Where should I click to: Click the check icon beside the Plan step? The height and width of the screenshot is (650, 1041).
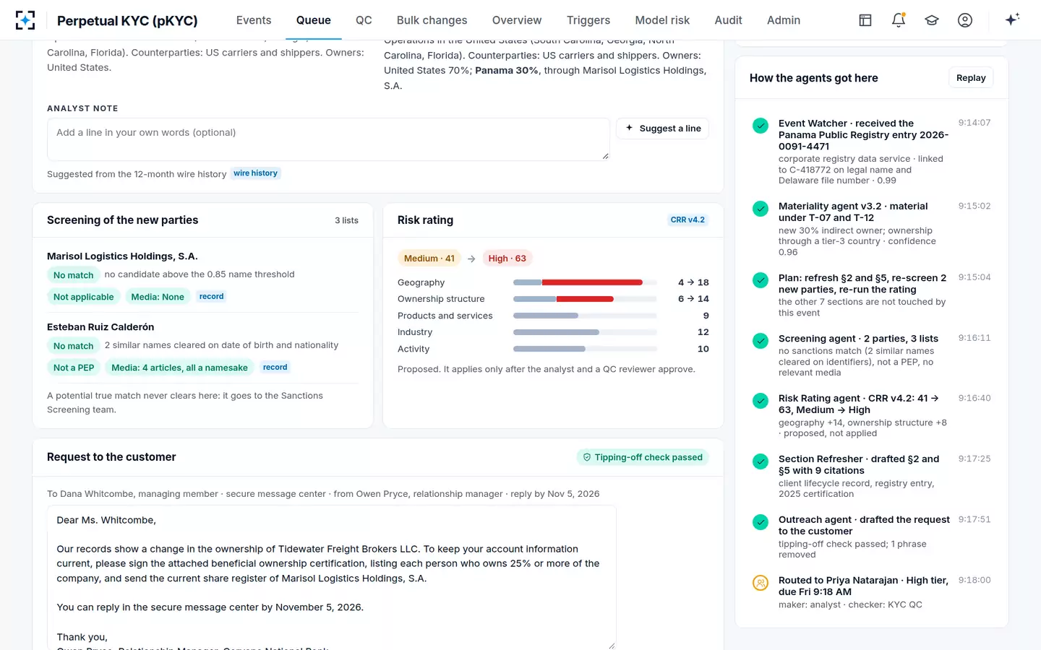761,280
